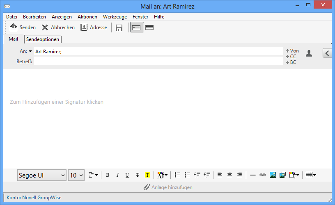Toggle strikethrough formatting
The width and height of the screenshot is (335, 205).
coord(138,175)
